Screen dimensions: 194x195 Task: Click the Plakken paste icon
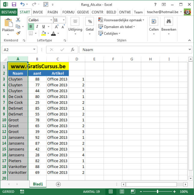coord(8,23)
